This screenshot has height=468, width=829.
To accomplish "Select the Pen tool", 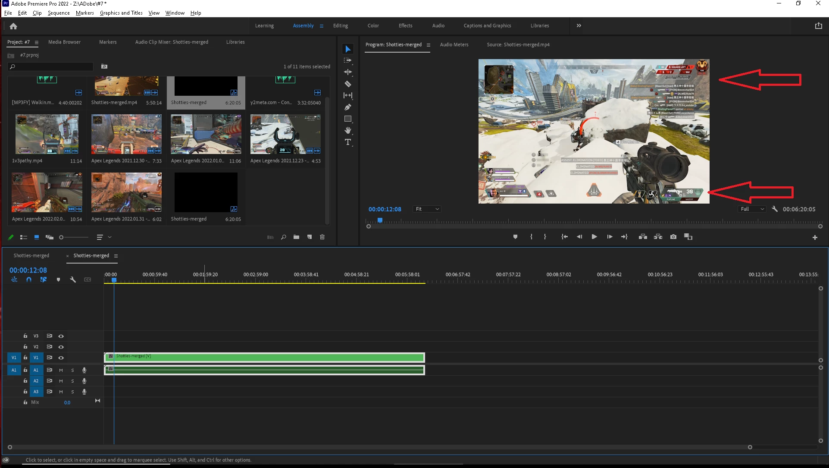I will (x=347, y=107).
